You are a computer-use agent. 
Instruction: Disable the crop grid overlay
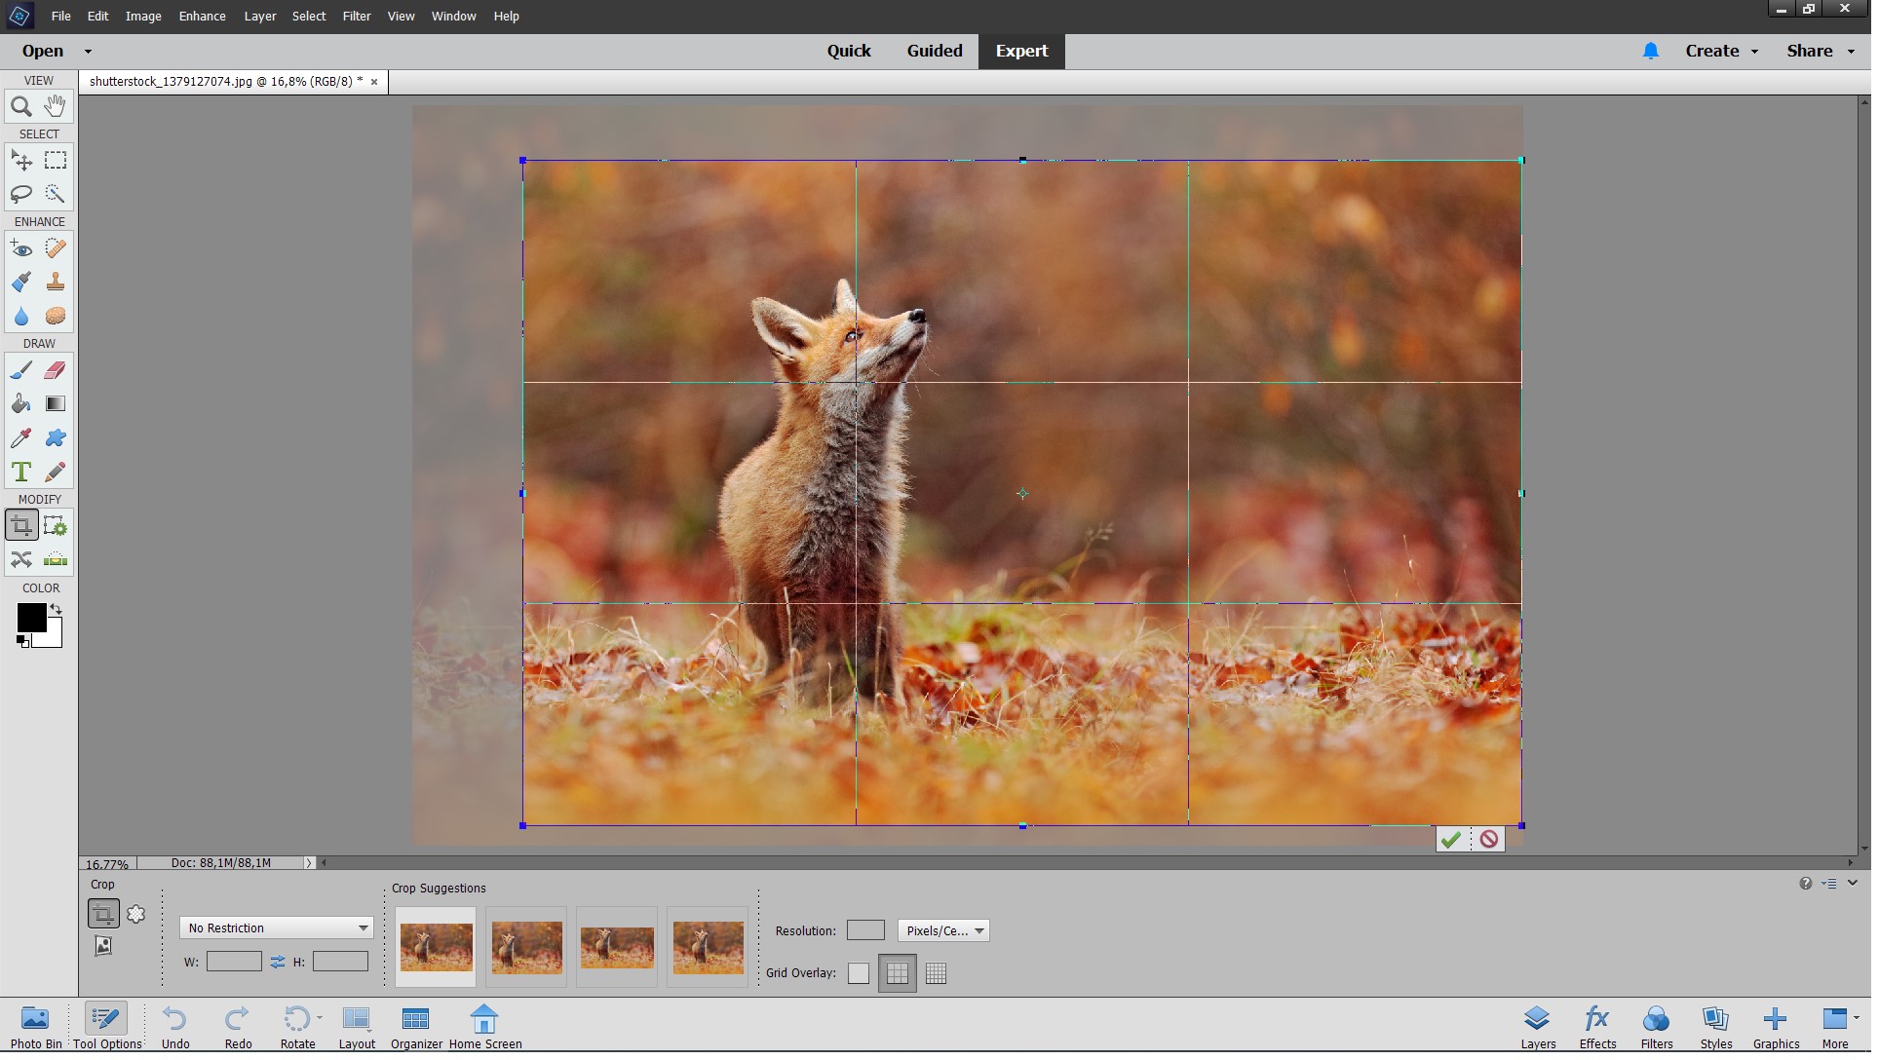pos(859,972)
